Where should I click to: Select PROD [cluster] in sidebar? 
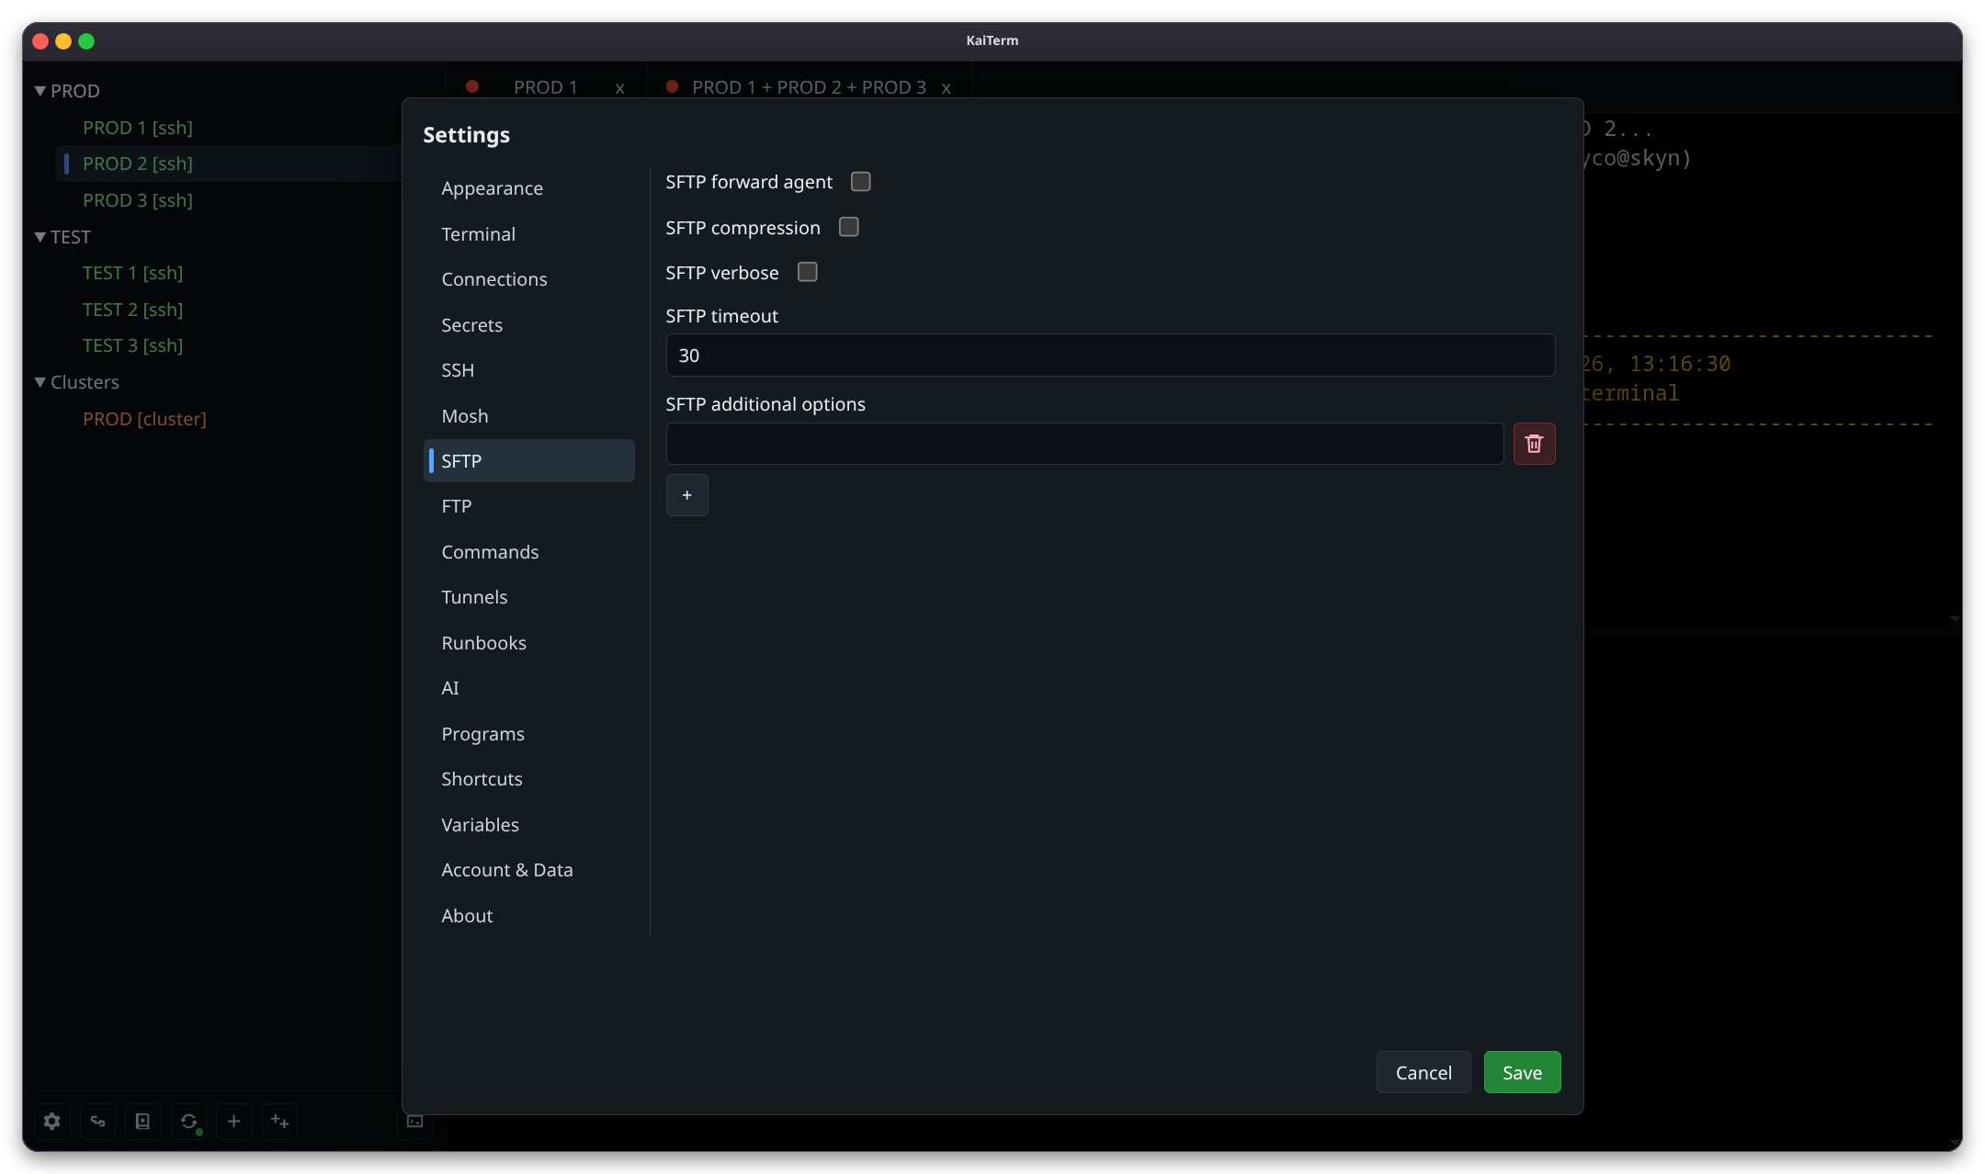point(144,419)
